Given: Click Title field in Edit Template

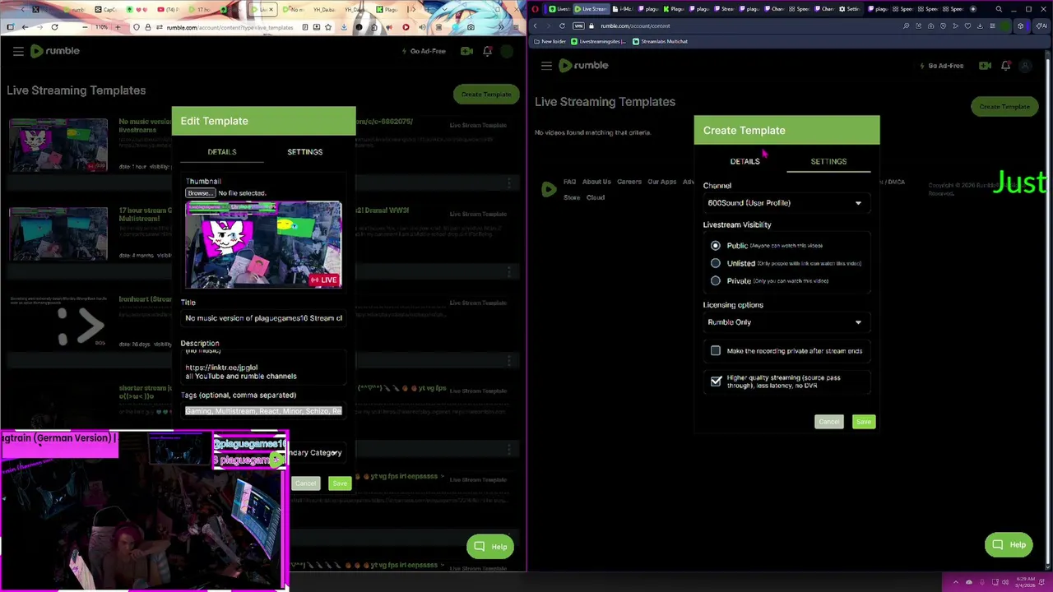Looking at the screenshot, I should click(x=263, y=318).
